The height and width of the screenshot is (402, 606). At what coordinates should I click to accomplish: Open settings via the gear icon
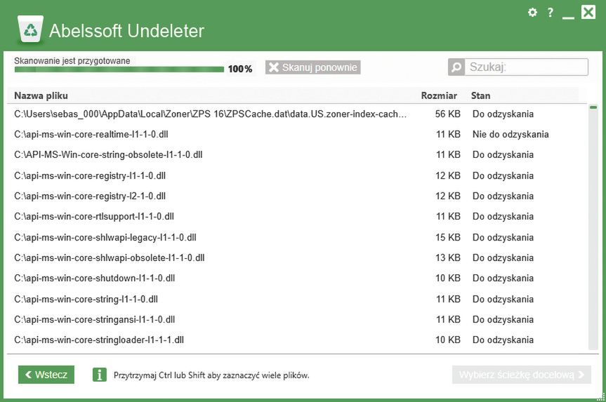click(x=532, y=13)
